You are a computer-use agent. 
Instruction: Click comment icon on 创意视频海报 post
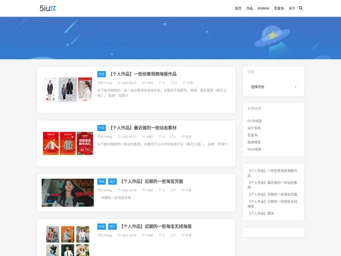tap(160, 82)
